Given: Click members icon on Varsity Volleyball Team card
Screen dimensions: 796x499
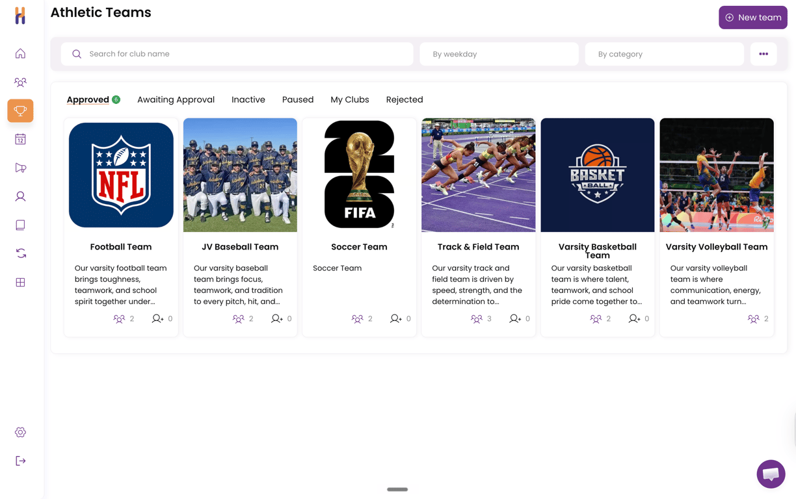Looking at the screenshot, I should coord(753,319).
